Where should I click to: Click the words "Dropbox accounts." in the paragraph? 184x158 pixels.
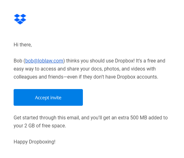coord(138,77)
